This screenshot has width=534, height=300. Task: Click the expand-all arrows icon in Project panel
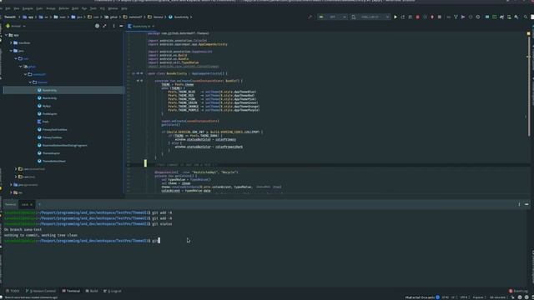104,26
